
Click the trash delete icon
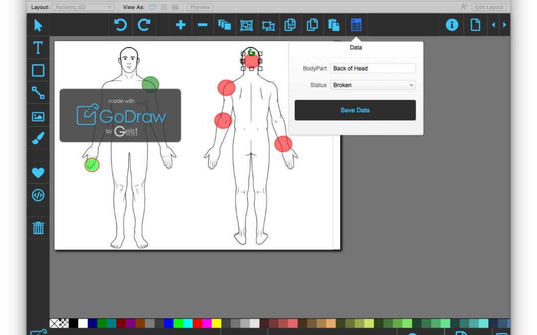click(x=38, y=228)
